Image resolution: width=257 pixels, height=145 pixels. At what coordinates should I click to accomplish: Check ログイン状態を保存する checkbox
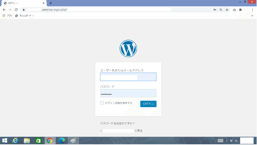102,103
